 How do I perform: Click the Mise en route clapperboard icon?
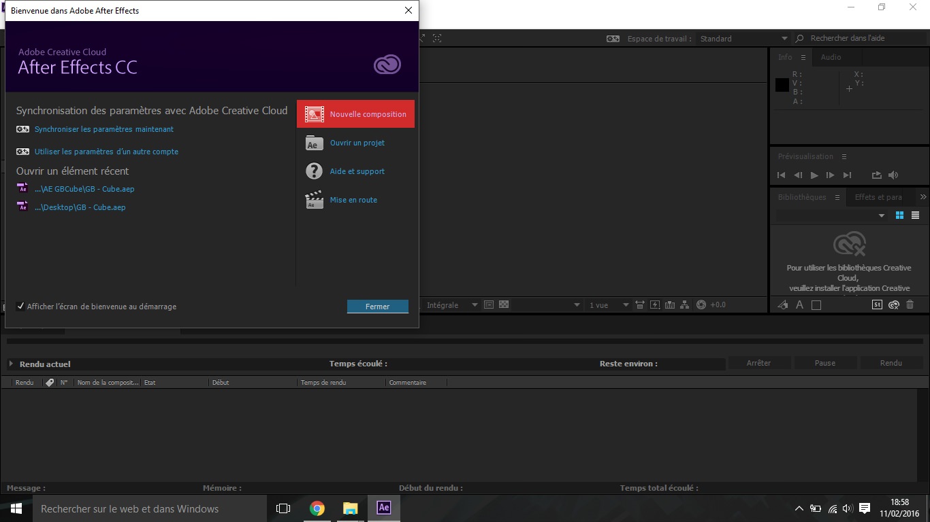pos(314,200)
